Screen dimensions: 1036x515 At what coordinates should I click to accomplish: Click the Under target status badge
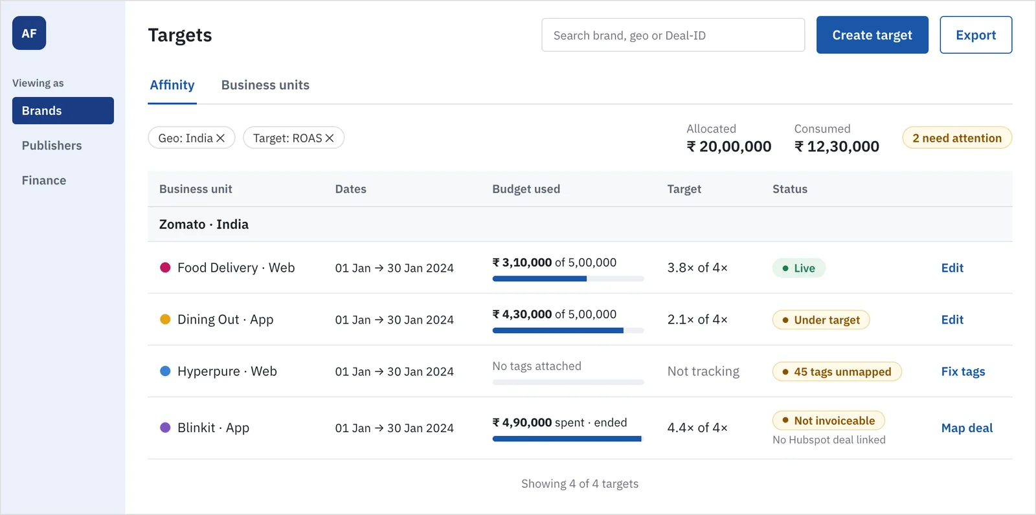tap(821, 320)
